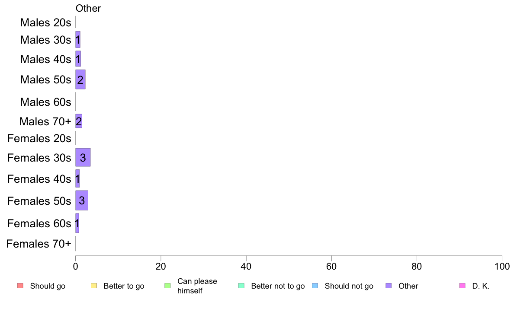Image resolution: width=514 pixels, height=318 pixels.
Task: Click the Better to go yellow swatch
Action: pyautogui.click(x=94, y=286)
